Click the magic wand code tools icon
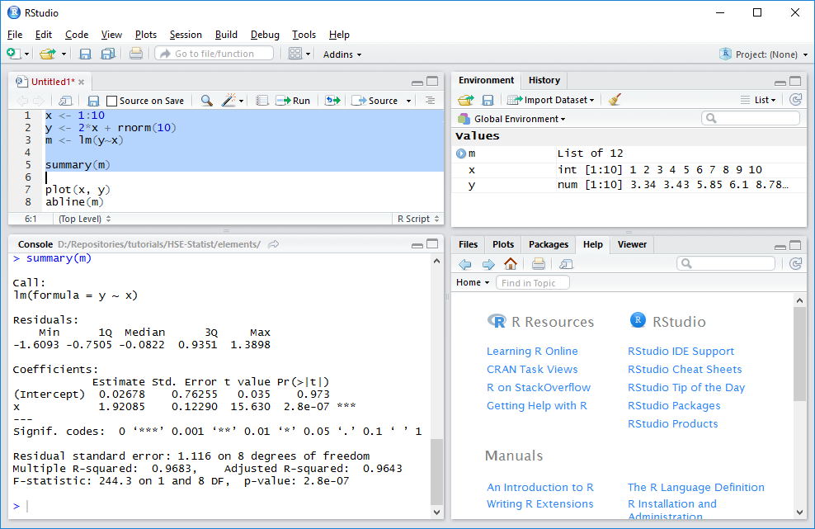Image resolution: width=815 pixels, height=529 pixels. tap(229, 101)
